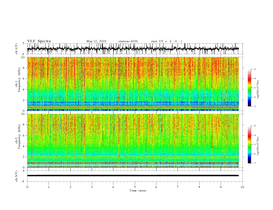Click the upper color bar "log(PSD)(V²/Hz)" label
This screenshot has height=210, width=273.
coord(258,90)
